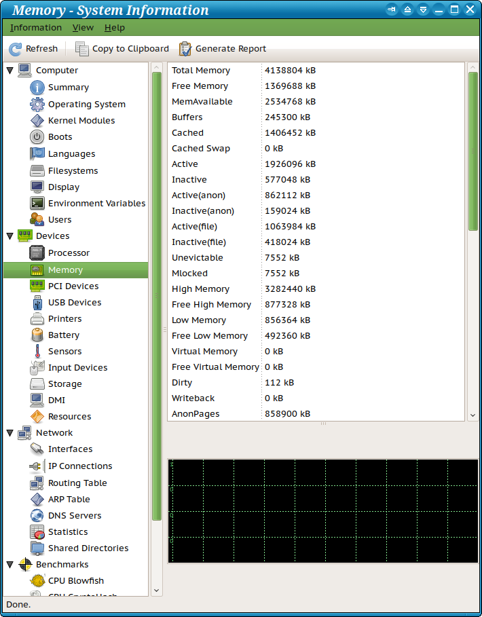Viewport: 482px width, 617px height.
Task: Open ARP Table via its icon
Action: [x=37, y=500]
